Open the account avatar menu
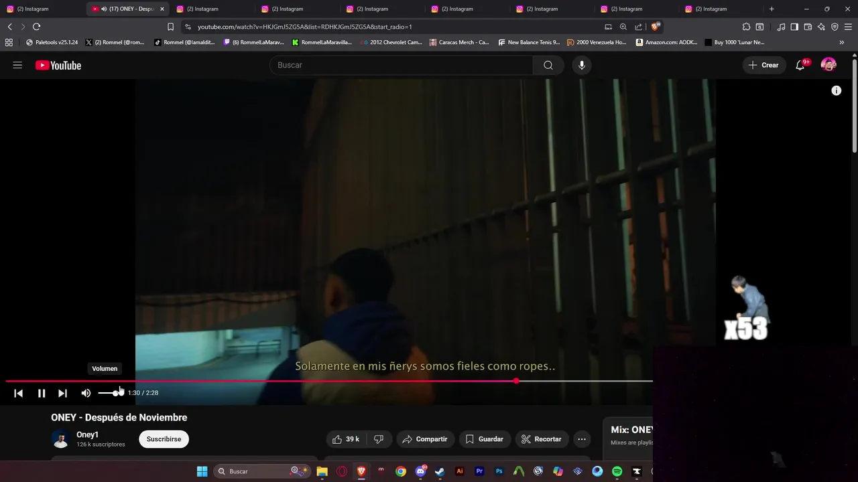The height and width of the screenshot is (482, 858). pyautogui.click(x=829, y=65)
